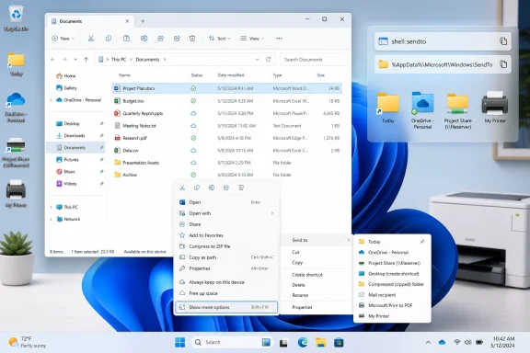The width and height of the screenshot is (530, 353).
Task: Choose Copy as path
Action: click(226, 257)
